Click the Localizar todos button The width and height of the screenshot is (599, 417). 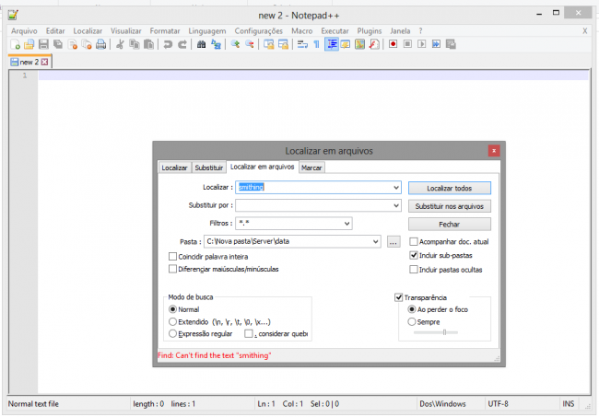(x=450, y=188)
